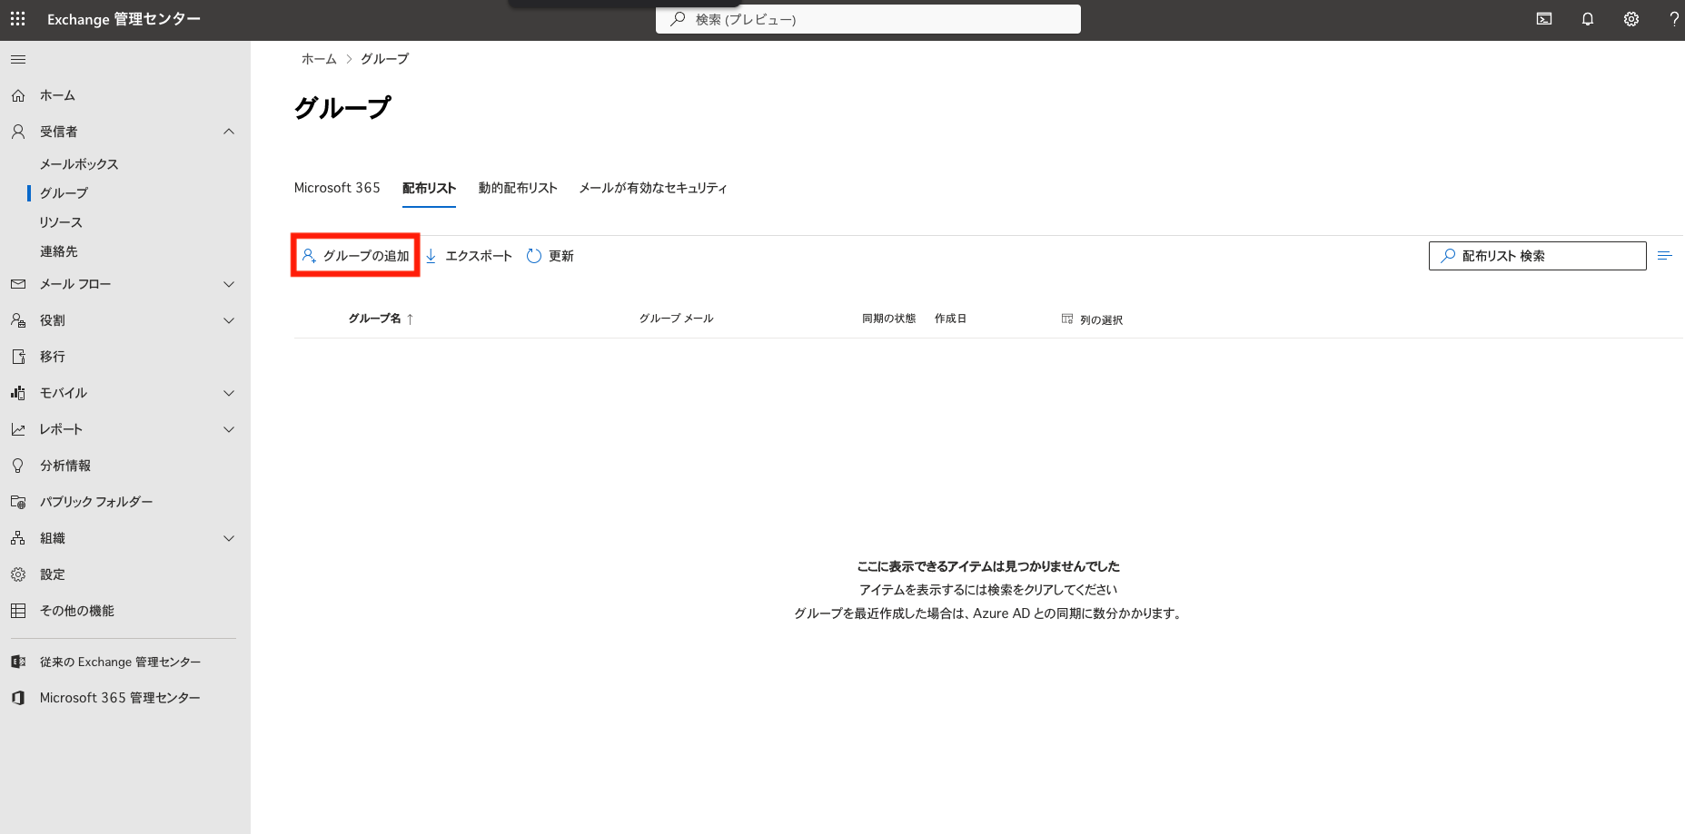Click 列の選択 to choose columns
The height and width of the screenshot is (834, 1685).
click(x=1101, y=319)
